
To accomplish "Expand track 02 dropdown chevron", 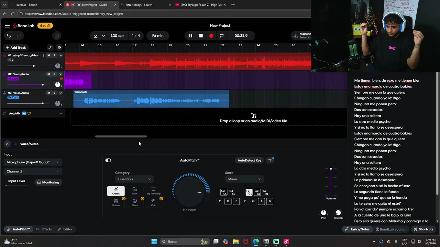I will (x=60, y=74).
